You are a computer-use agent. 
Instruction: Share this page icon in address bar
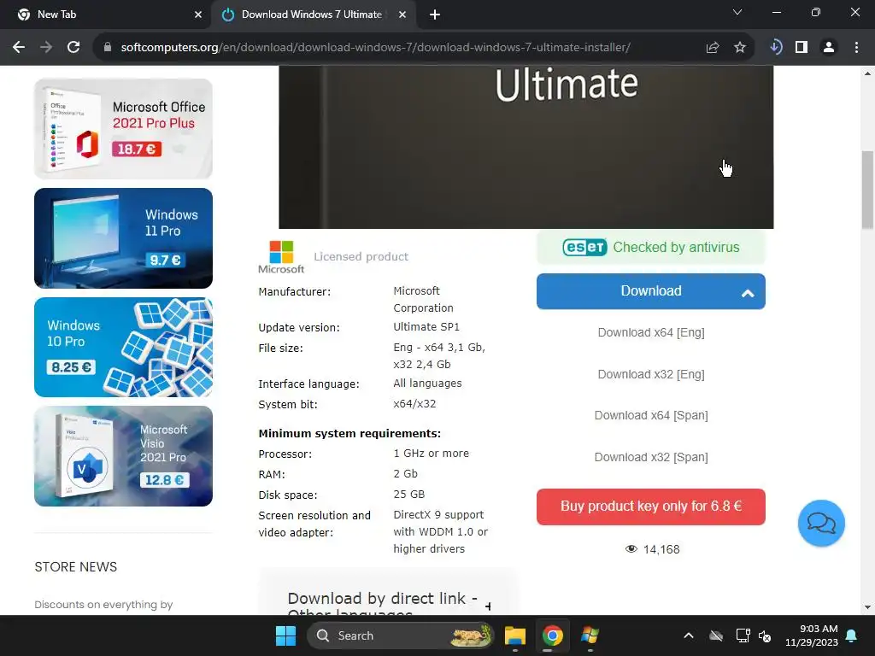point(713,48)
